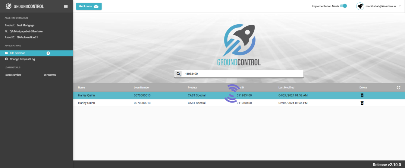Screen dimensions: 405x168
Task: Click the search magnifier icon
Action: [x=178, y=74]
